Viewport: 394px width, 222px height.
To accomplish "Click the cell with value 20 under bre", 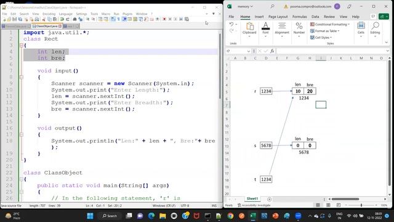I will click(x=310, y=91).
